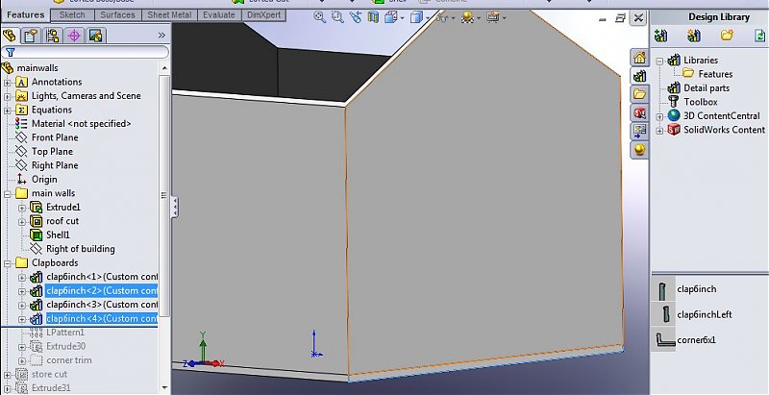Click clap6inchLeft thumbnail in Design Library
Viewport: 769px width, 395px height.
coord(664,314)
